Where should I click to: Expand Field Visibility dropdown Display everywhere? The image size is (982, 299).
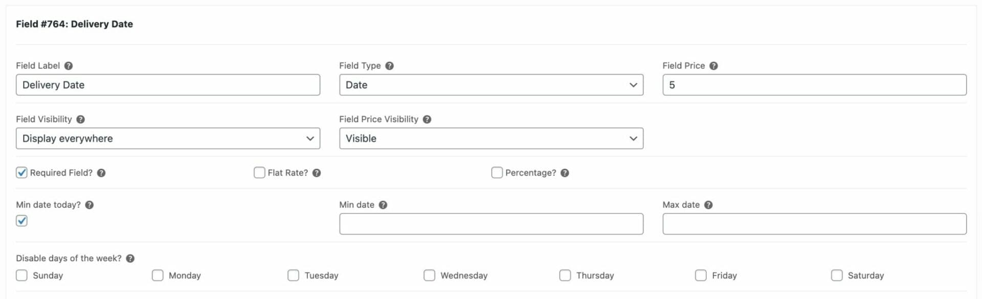168,138
